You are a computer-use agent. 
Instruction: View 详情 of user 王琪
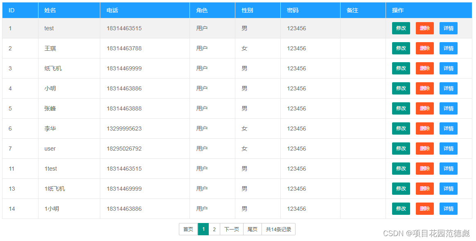449,48
